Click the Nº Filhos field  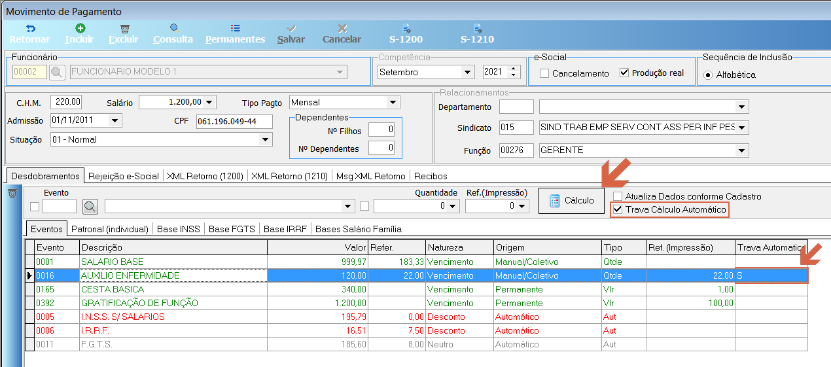tap(382, 130)
